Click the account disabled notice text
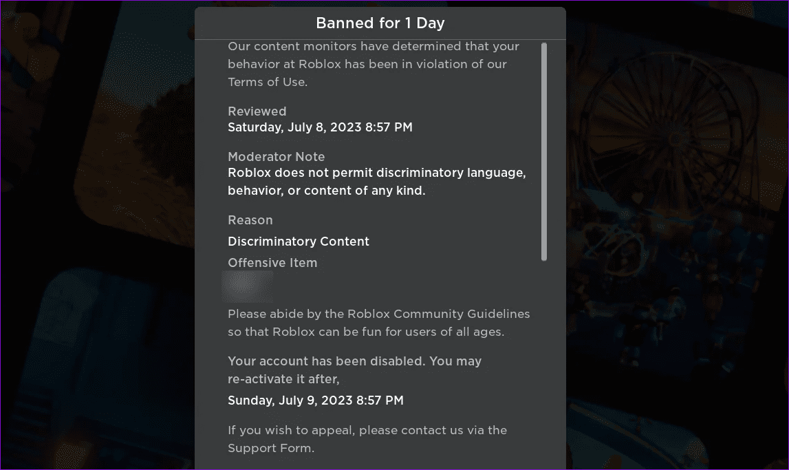 point(354,370)
